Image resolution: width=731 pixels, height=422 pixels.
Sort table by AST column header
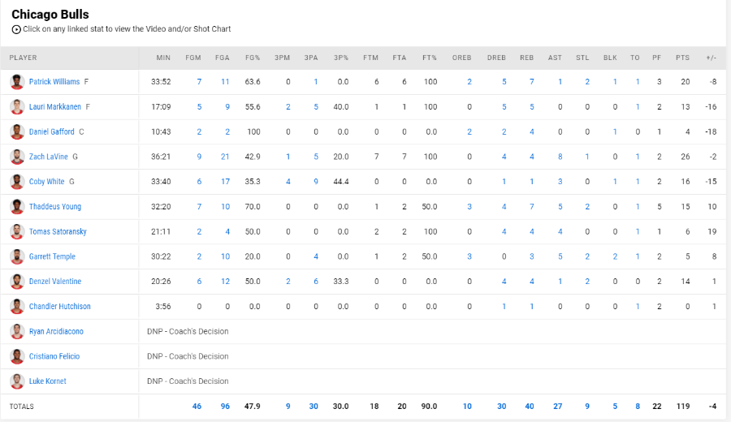coord(555,58)
